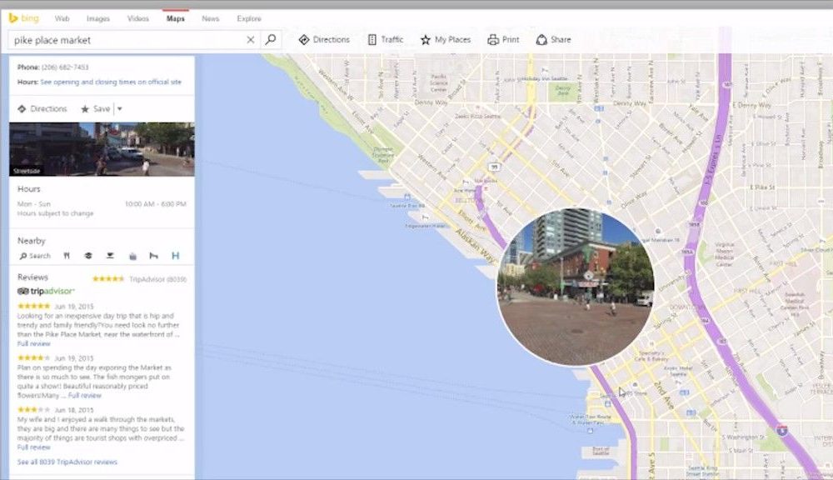Switch to the Web tab

click(62, 18)
